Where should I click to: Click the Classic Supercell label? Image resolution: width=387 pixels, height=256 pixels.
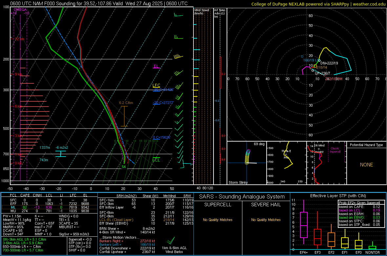pyautogui.click(x=335, y=150)
